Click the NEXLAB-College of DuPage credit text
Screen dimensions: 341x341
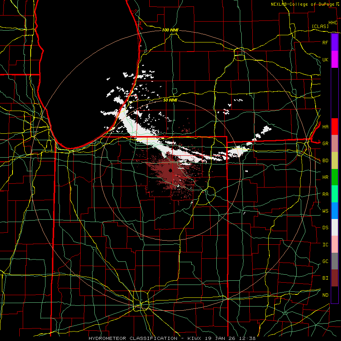pos(303,4)
